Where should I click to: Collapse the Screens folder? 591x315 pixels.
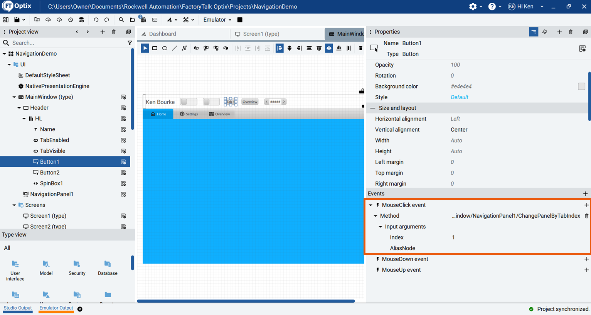tap(14, 205)
